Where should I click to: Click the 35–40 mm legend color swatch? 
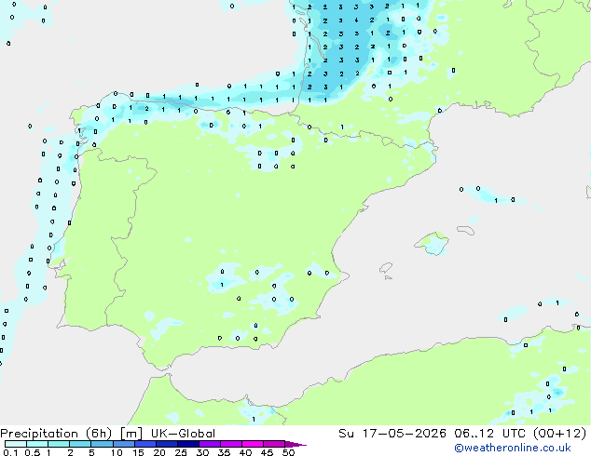pos(231,444)
